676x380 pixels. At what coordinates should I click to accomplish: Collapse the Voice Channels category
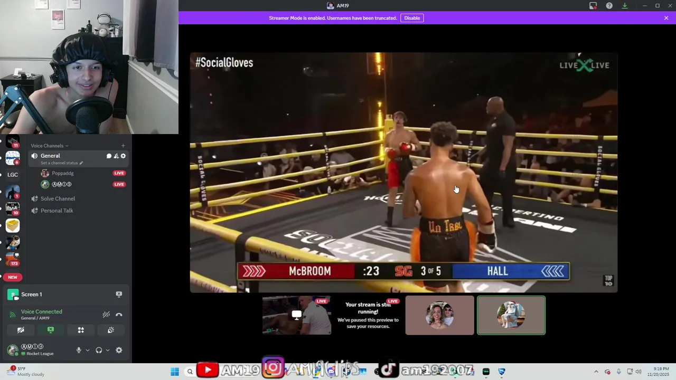point(50,146)
